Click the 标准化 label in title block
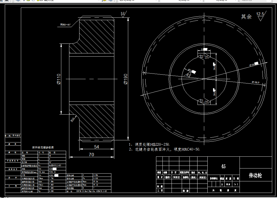This screenshot has width=277, height=198. point(186,177)
